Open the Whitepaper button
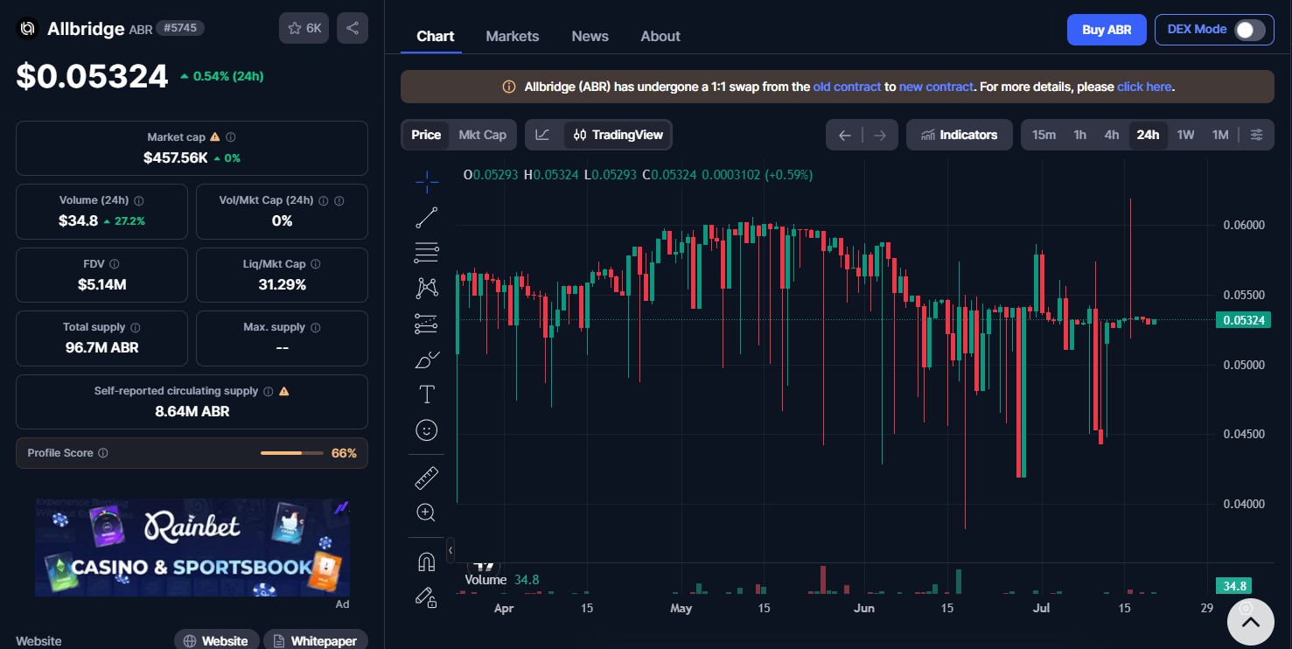 [314, 641]
